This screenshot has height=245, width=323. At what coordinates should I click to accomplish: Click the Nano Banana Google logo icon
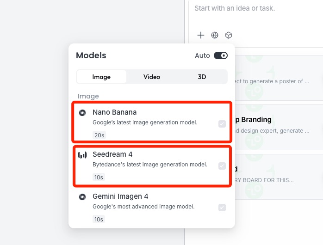[x=82, y=112]
